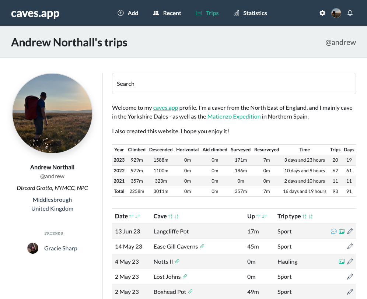Edit the Ease Gill Caverns trip
The width and height of the screenshot is (367, 299).
[x=350, y=246]
